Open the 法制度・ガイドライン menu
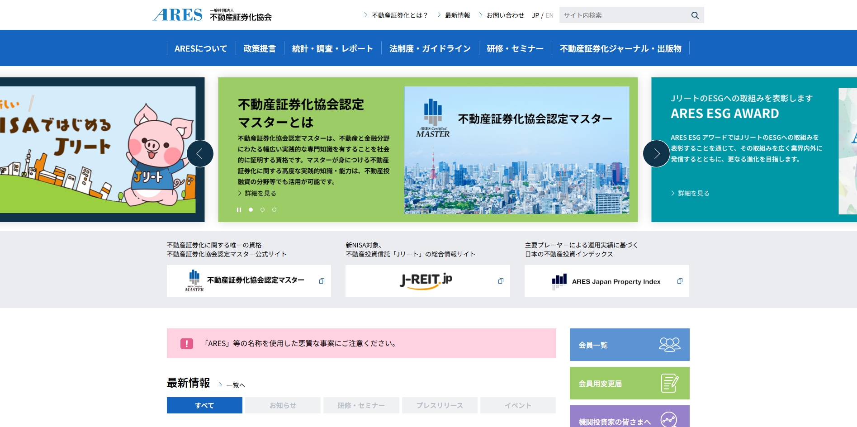Screen dimensions: 857x427 click(430, 48)
